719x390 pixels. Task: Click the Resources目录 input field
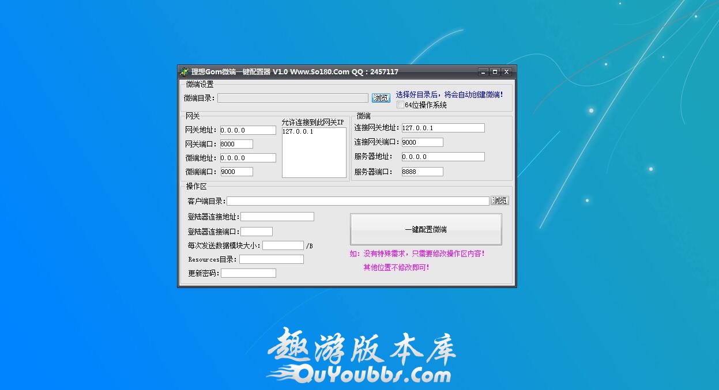pos(271,259)
